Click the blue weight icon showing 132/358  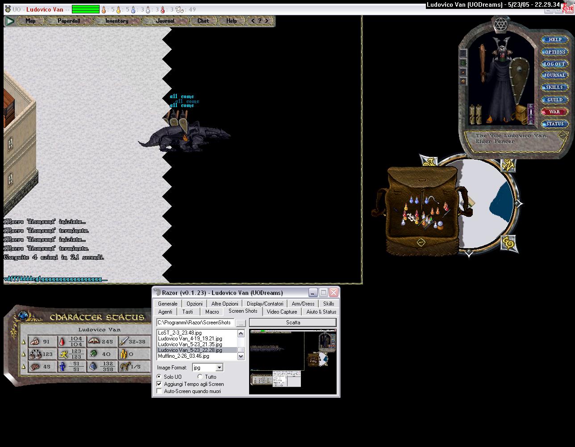[x=93, y=367]
